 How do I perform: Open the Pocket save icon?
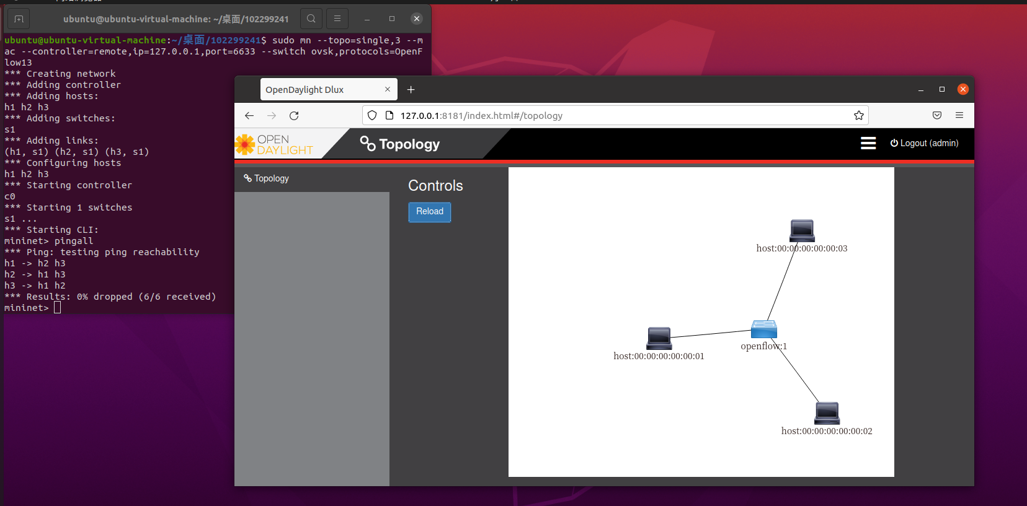(x=937, y=115)
